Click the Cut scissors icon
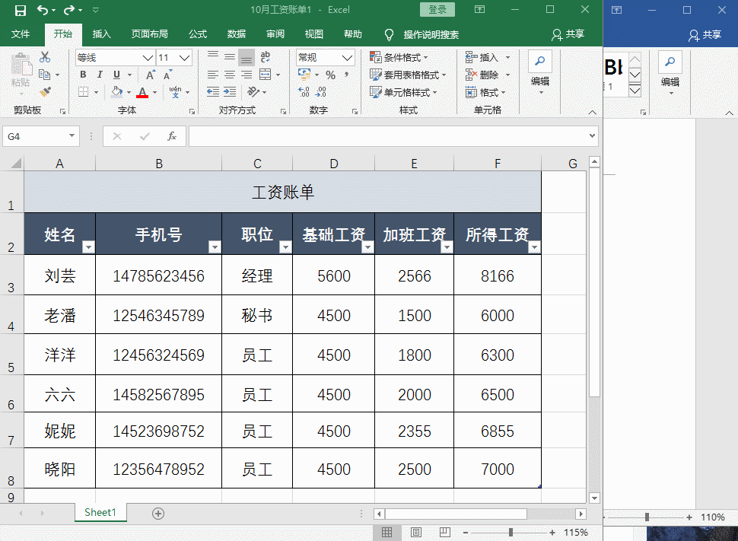 (43, 56)
